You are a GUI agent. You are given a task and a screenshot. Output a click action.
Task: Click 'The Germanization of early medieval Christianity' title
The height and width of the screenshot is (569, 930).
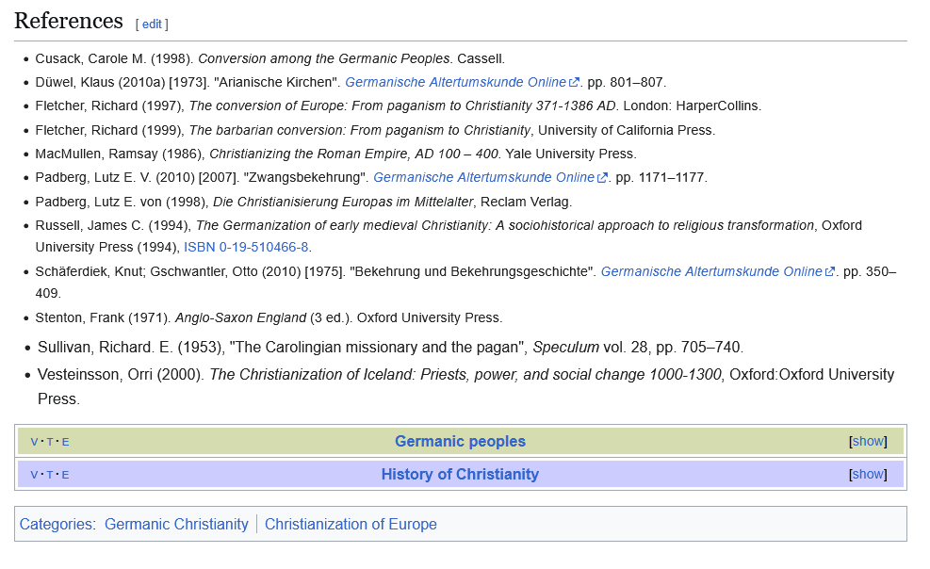505,226
